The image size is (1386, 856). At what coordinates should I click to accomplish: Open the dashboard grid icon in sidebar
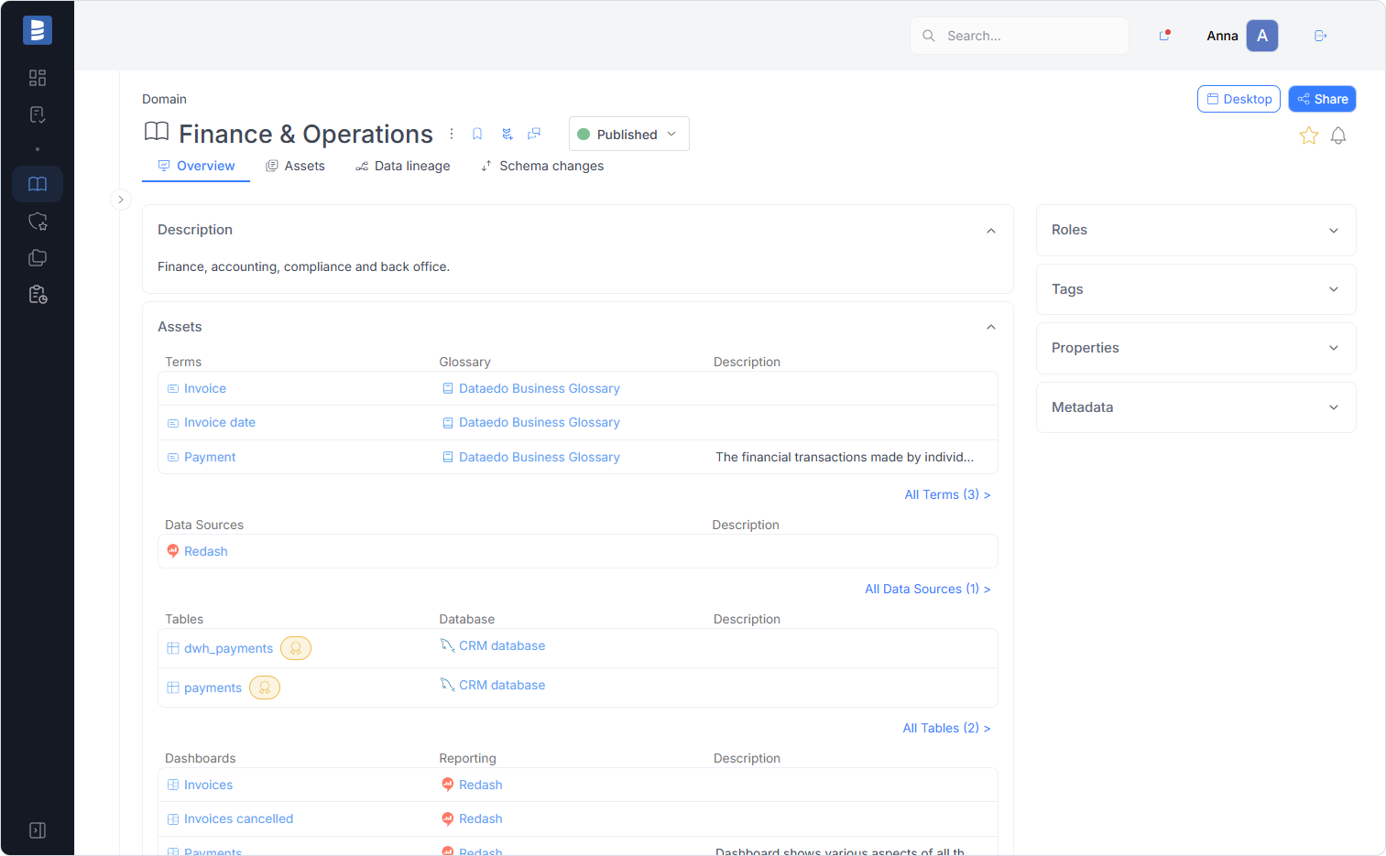coord(38,78)
